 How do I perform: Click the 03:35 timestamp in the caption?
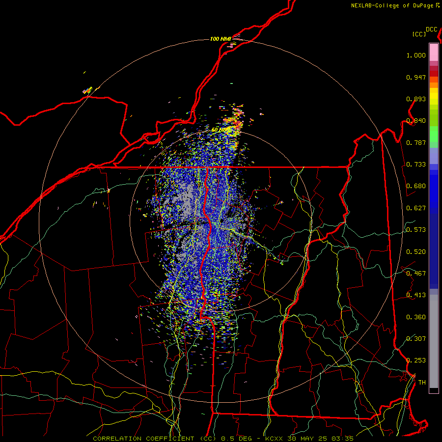[343, 439]
